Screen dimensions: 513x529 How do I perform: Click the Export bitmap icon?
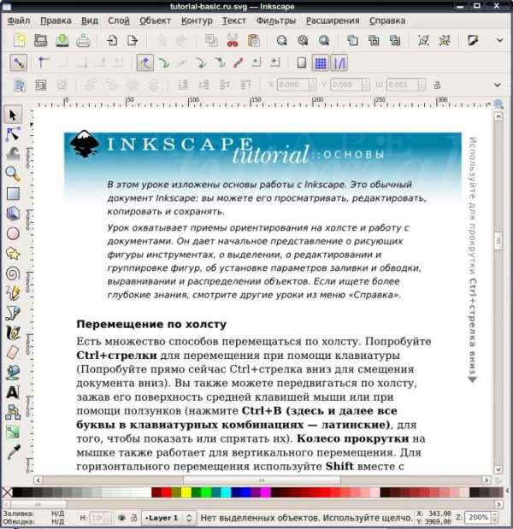pyautogui.click(x=133, y=40)
